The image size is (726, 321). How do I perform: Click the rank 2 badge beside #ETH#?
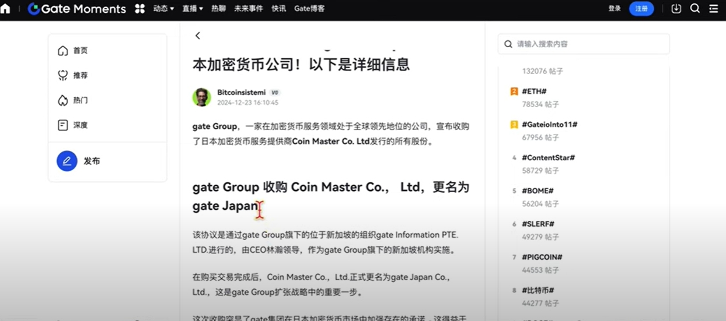click(x=514, y=91)
